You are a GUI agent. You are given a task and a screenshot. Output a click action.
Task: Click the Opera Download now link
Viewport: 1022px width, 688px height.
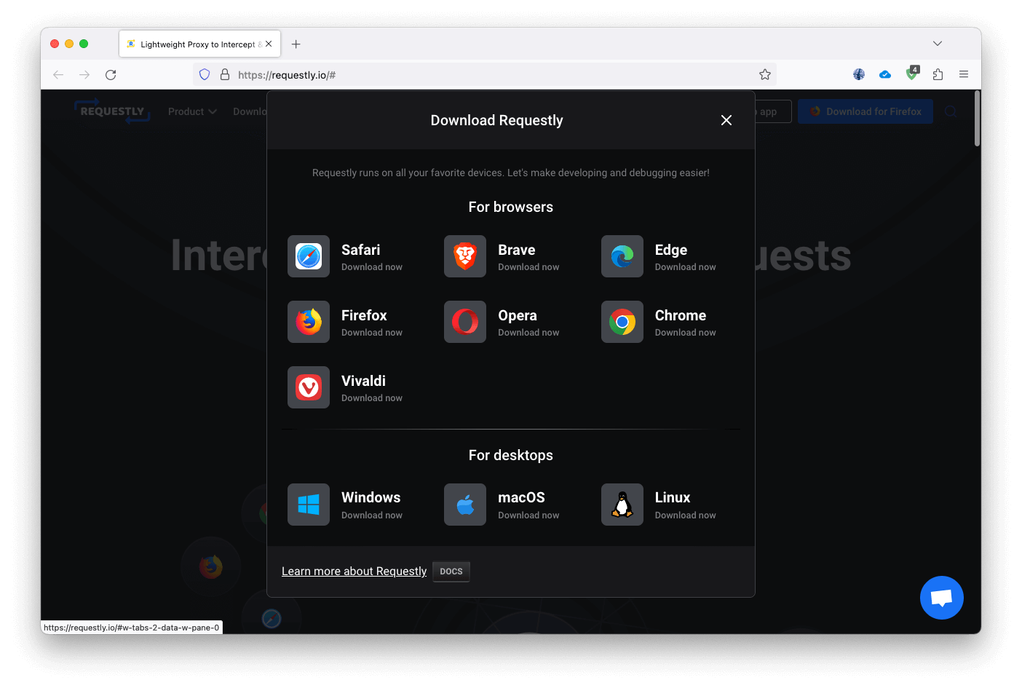[x=528, y=333]
